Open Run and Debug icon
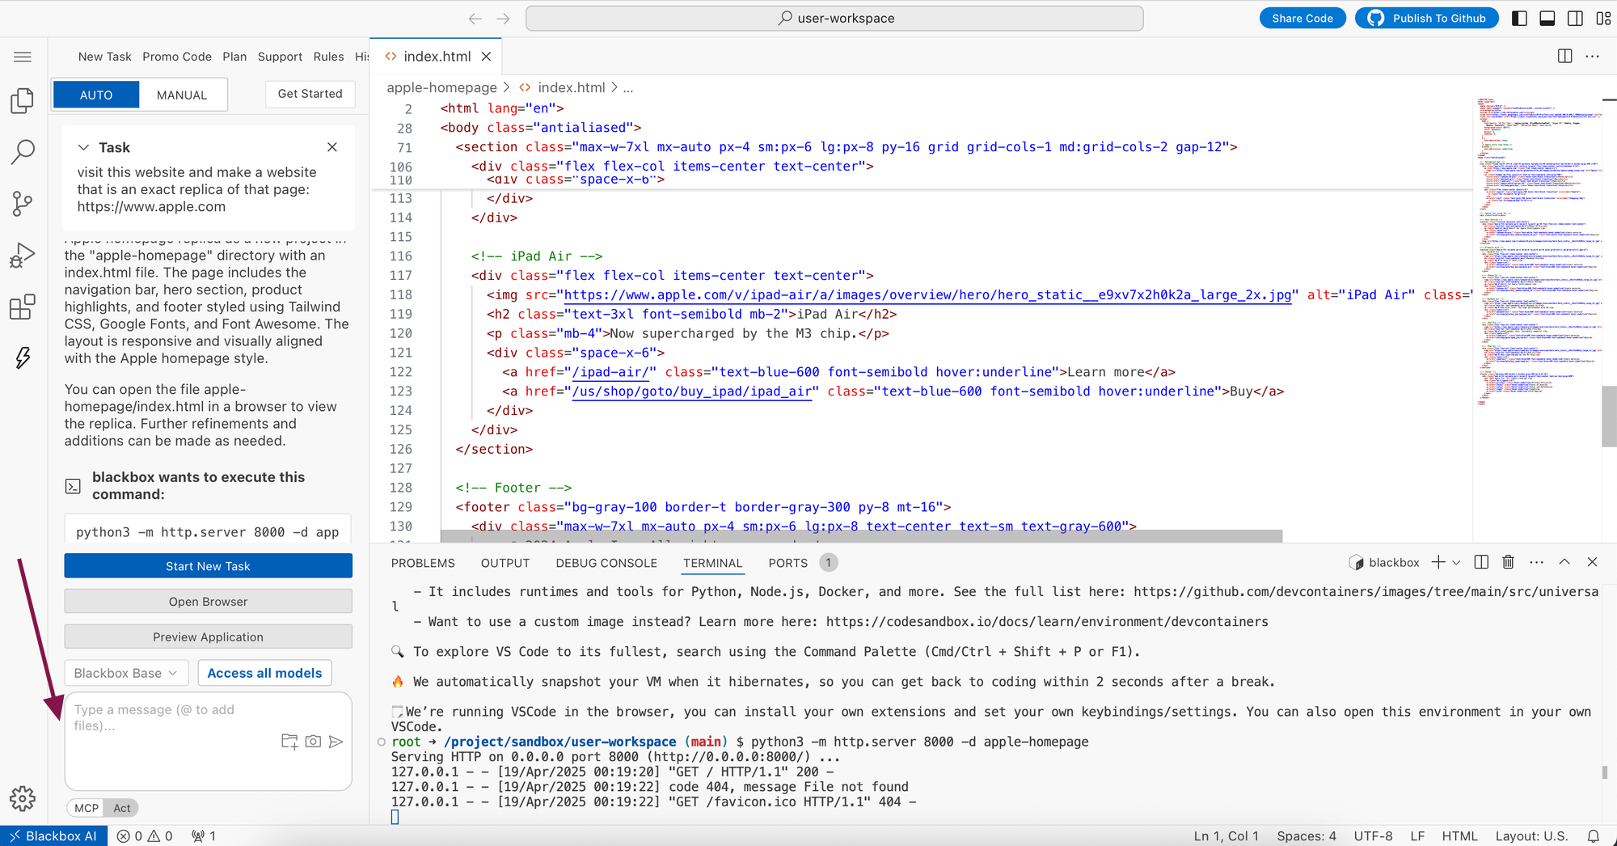Image resolution: width=1617 pixels, height=846 pixels. pos(23,256)
